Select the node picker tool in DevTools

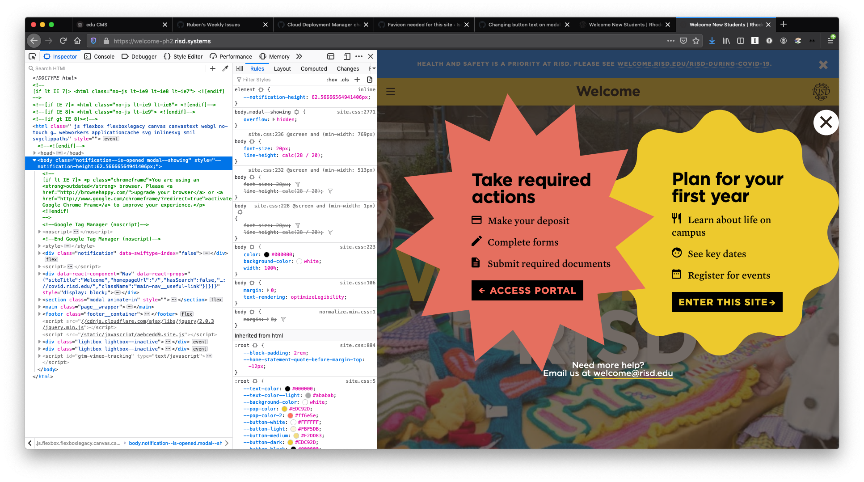[32, 56]
